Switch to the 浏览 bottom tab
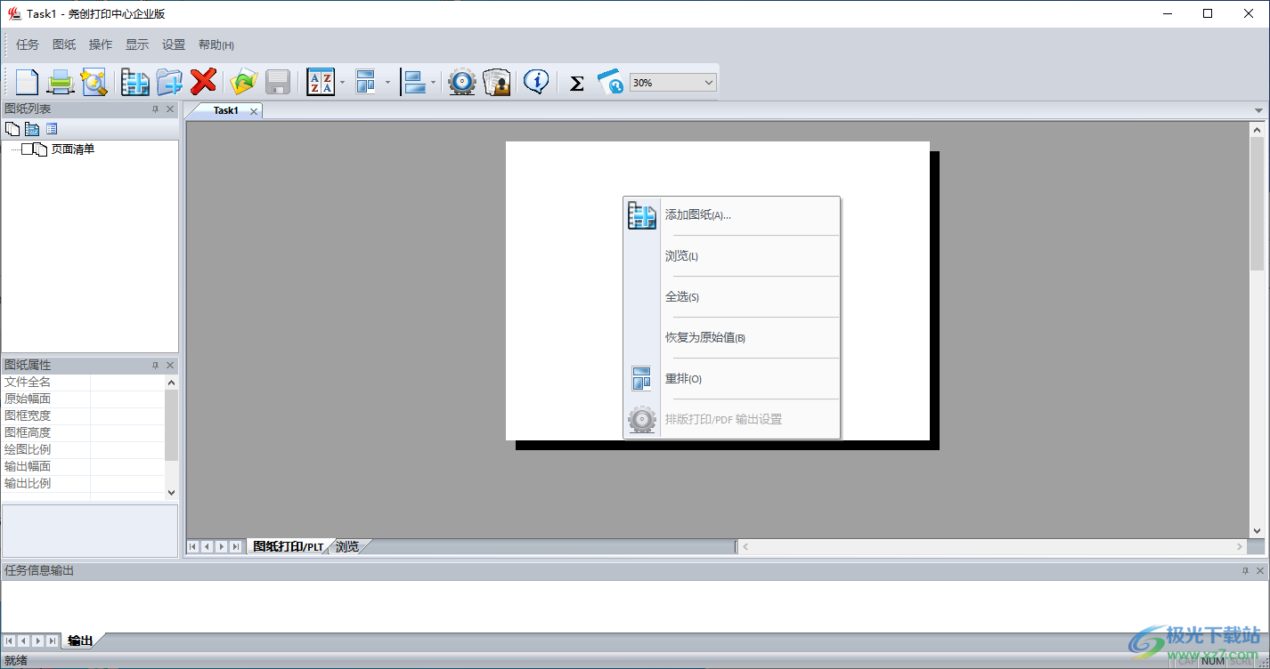Screen dimensions: 1270x669 click(347, 546)
